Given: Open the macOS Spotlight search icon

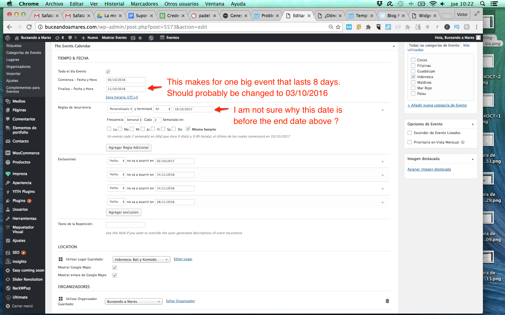Looking at the screenshot, I should pos(483,4).
